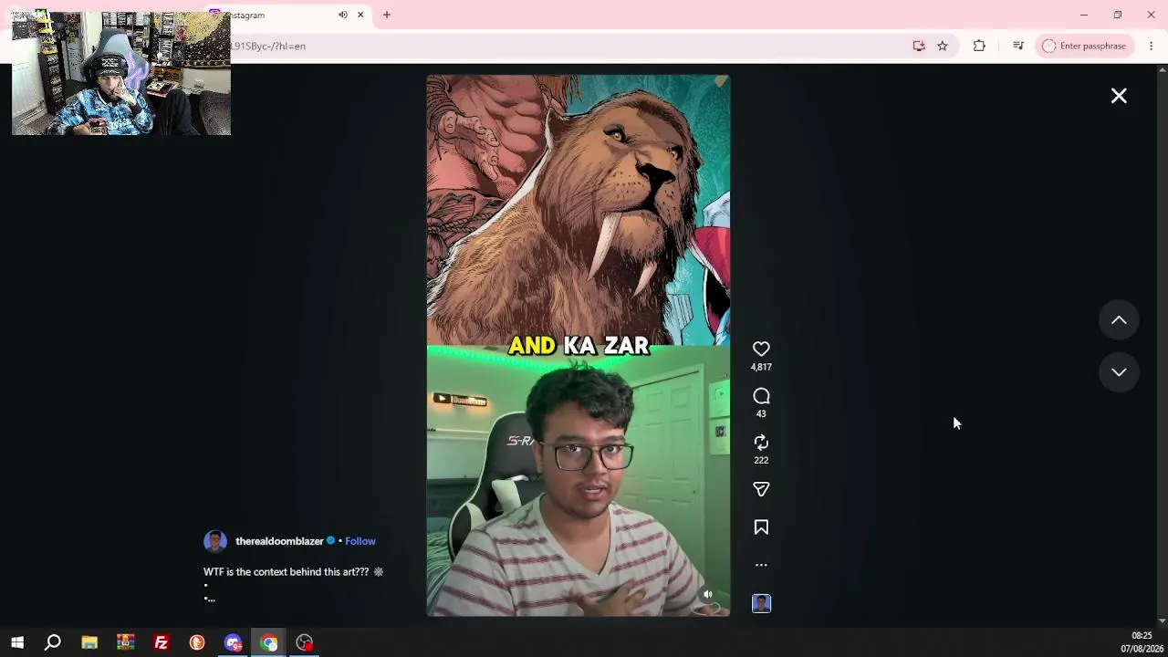Click the Instagram tab title
The image size is (1168, 657).
pos(245,15)
